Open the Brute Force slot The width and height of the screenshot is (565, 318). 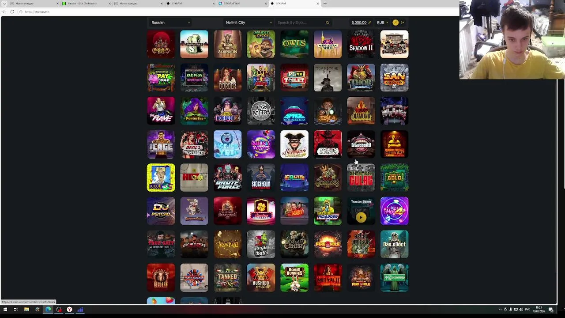(227, 178)
